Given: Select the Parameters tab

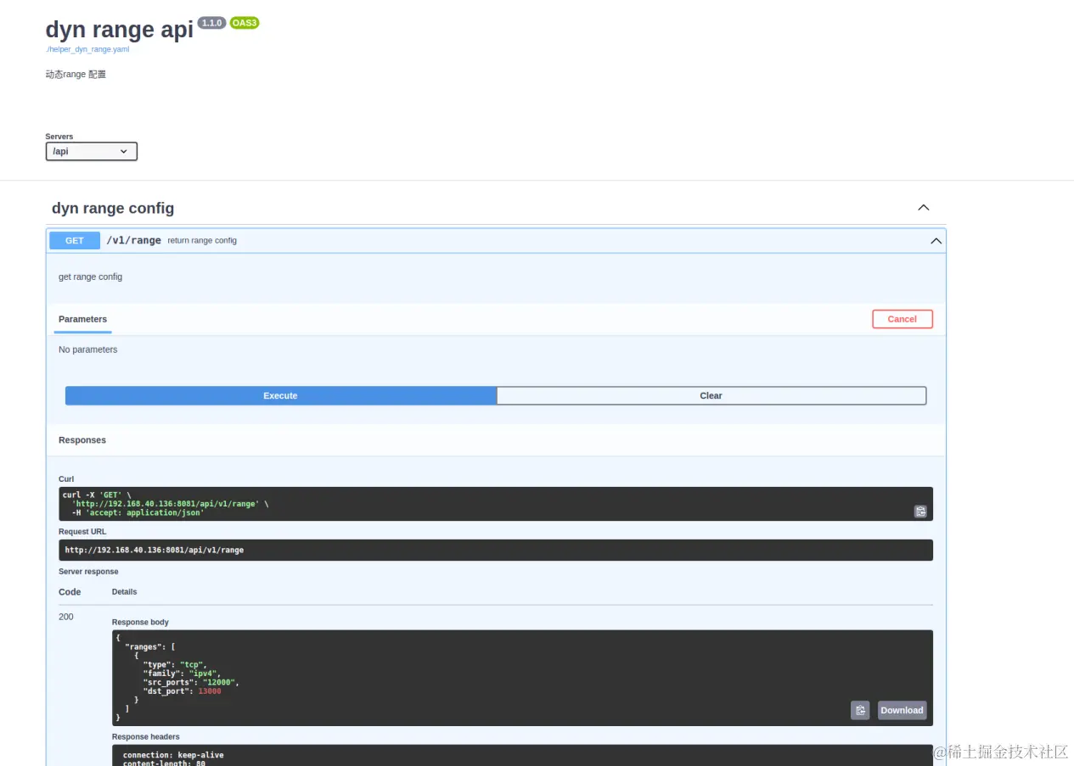Looking at the screenshot, I should click(82, 319).
